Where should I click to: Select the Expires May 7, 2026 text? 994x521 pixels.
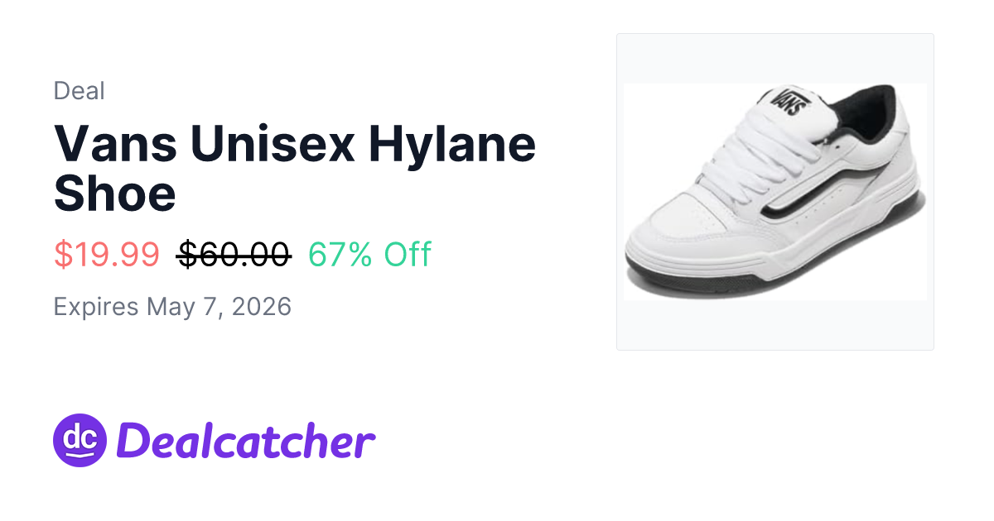tap(172, 307)
